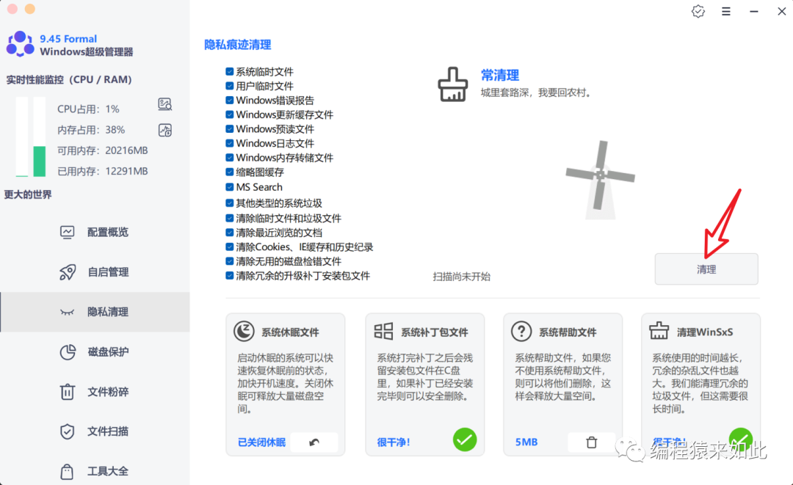Click the 磁盘保护 pie chart icon
This screenshot has height=485, width=793.
pyautogui.click(x=68, y=351)
